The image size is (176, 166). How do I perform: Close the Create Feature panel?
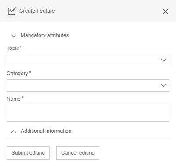pos(165,11)
